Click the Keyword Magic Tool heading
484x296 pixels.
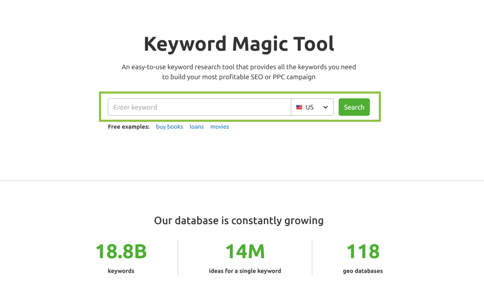pyautogui.click(x=239, y=44)
